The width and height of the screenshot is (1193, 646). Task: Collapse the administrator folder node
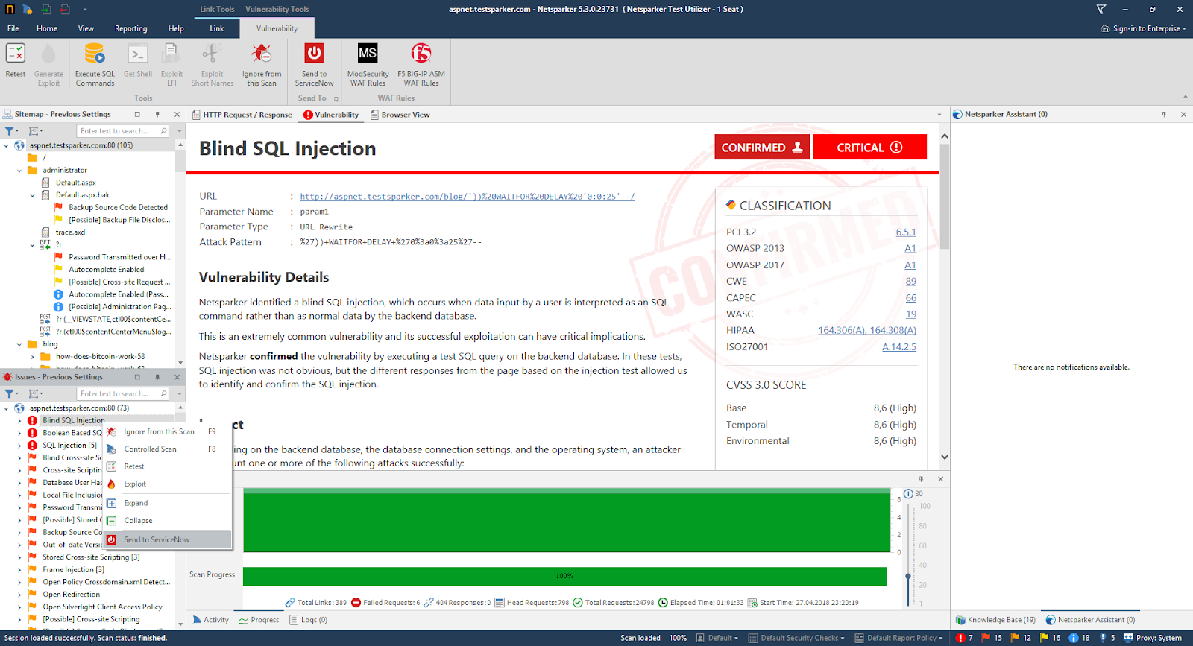(x=19, y=171)
